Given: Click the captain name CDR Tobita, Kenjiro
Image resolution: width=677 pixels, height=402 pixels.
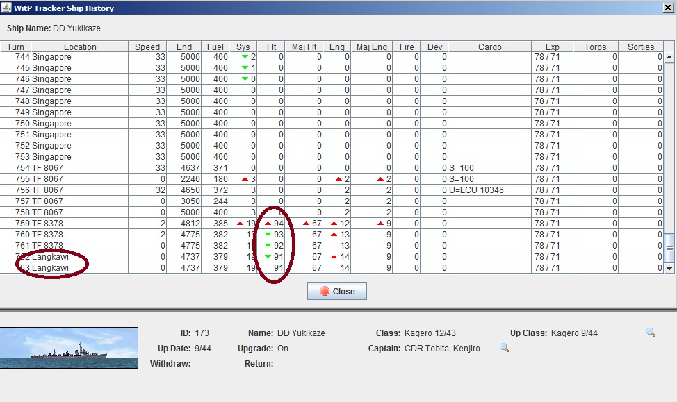Looking at the screenshot, I should click(442, 348).
